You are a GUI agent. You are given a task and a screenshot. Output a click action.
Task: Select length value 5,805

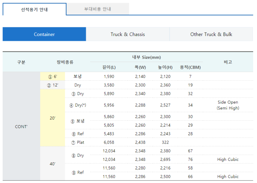(x=109, y=125)
